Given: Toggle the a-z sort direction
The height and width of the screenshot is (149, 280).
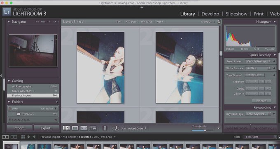Looking at the screenshot, I should [x=116, y=128].
